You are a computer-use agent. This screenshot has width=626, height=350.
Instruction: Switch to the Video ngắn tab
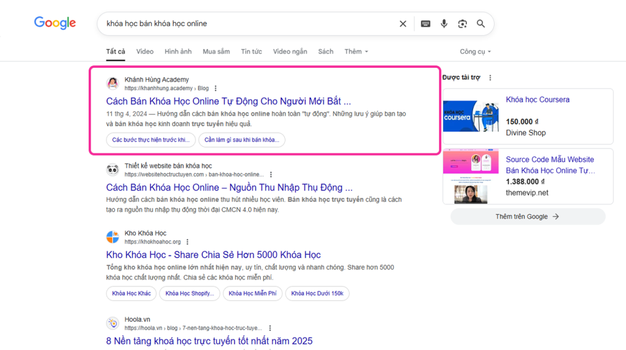click(290, 51)
